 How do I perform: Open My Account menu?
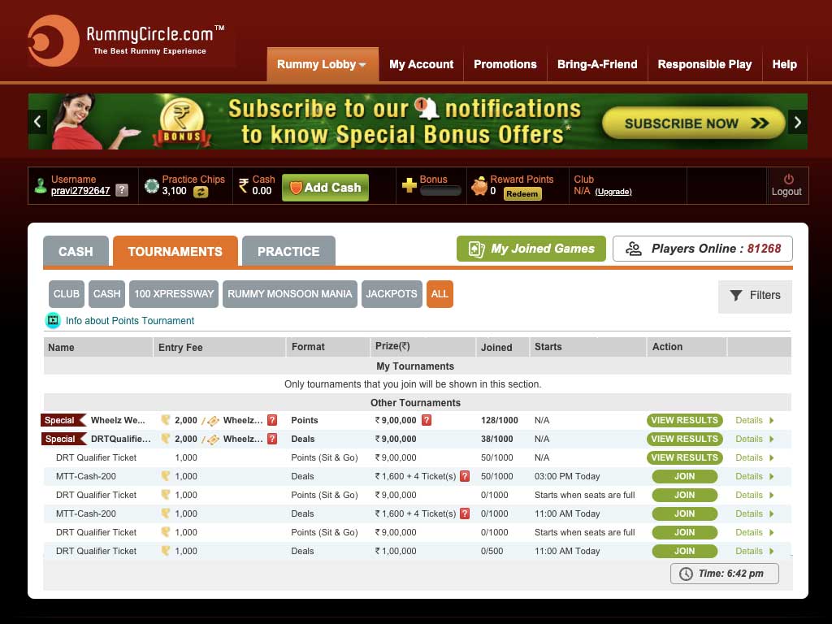coord(422,64)
